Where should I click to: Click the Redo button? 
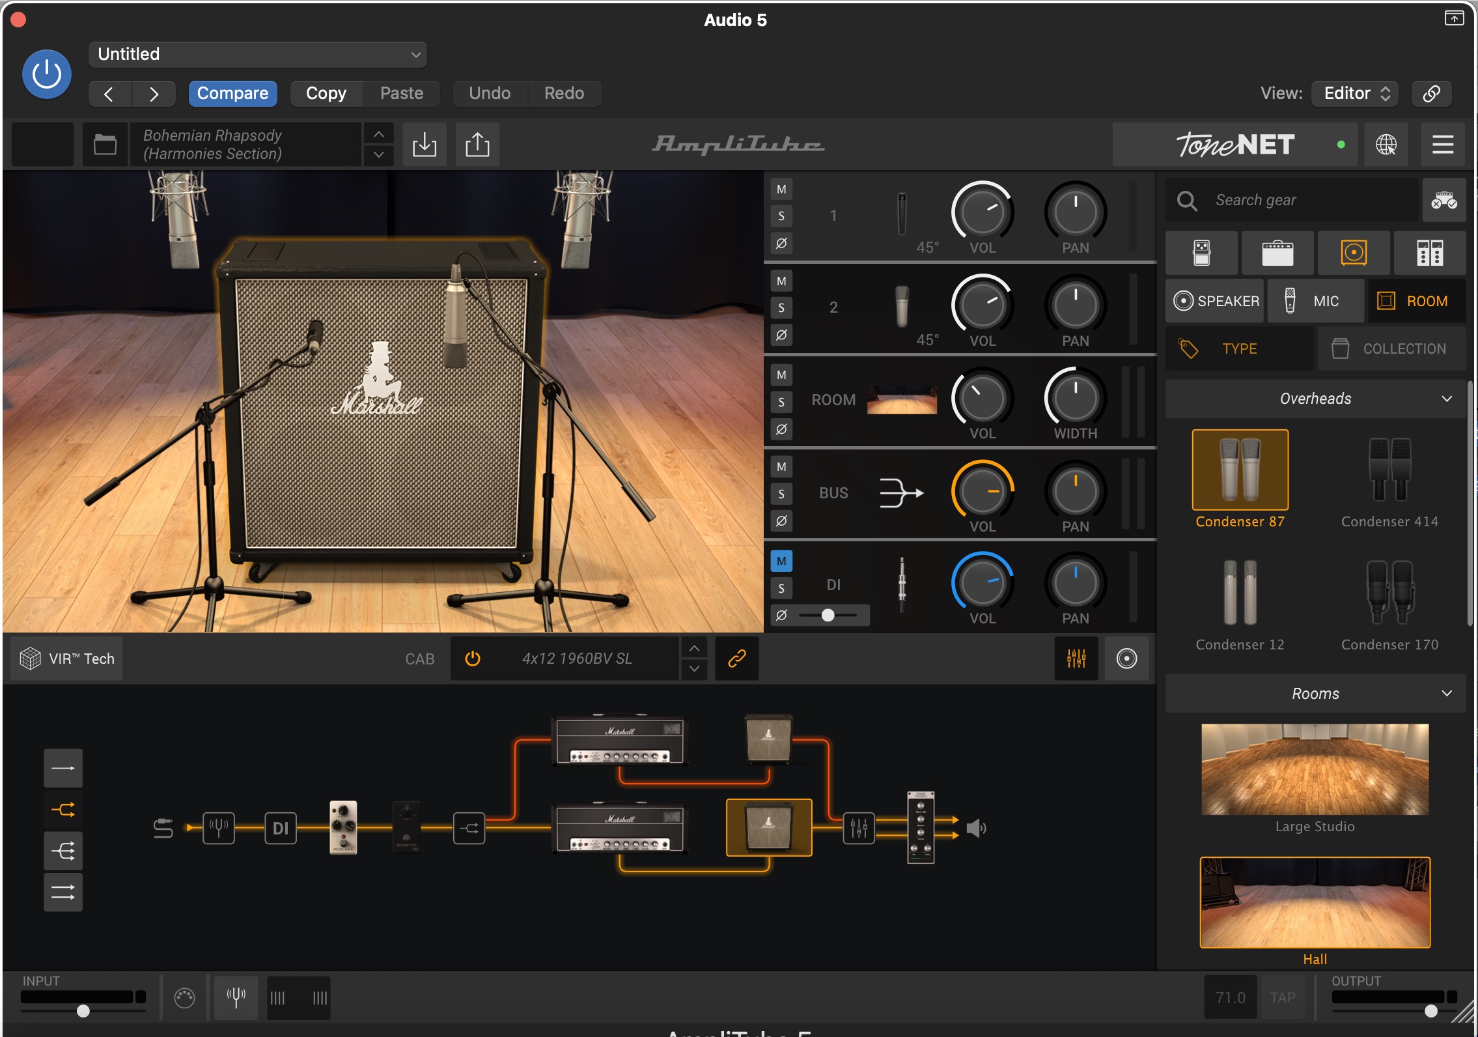point(564,94)
